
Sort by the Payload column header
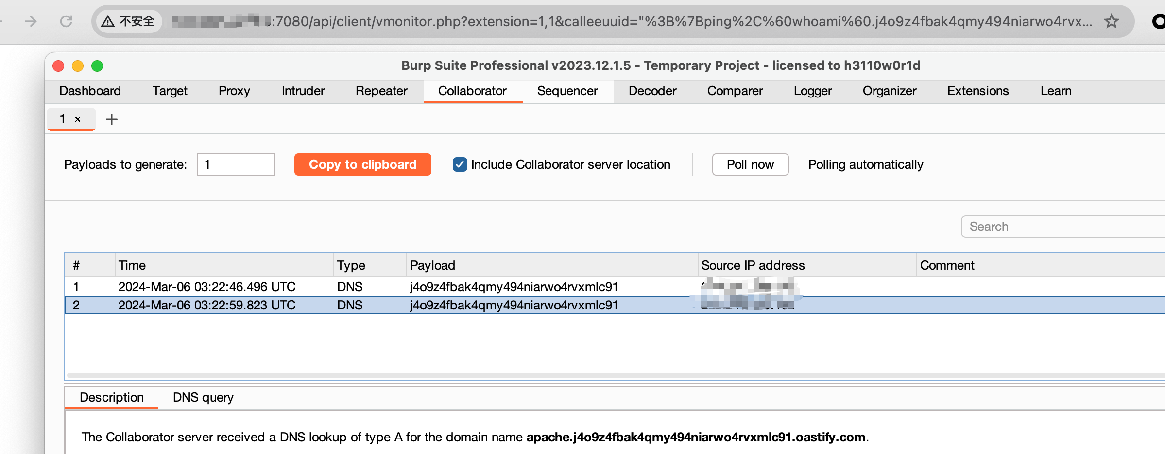pos(552,265)
